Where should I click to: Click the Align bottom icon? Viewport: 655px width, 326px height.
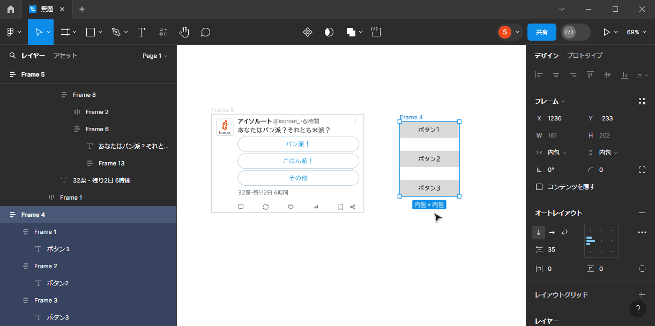pos(624,75)
